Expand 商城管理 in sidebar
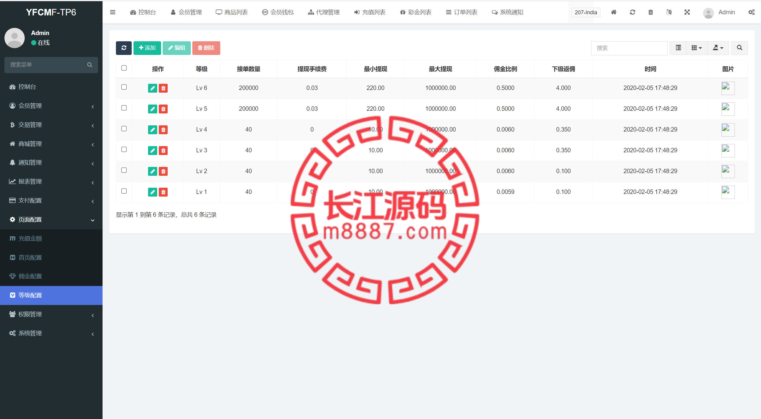Image resolution: width=761 pixels, height=419 pixels. (x=51, y=144)
